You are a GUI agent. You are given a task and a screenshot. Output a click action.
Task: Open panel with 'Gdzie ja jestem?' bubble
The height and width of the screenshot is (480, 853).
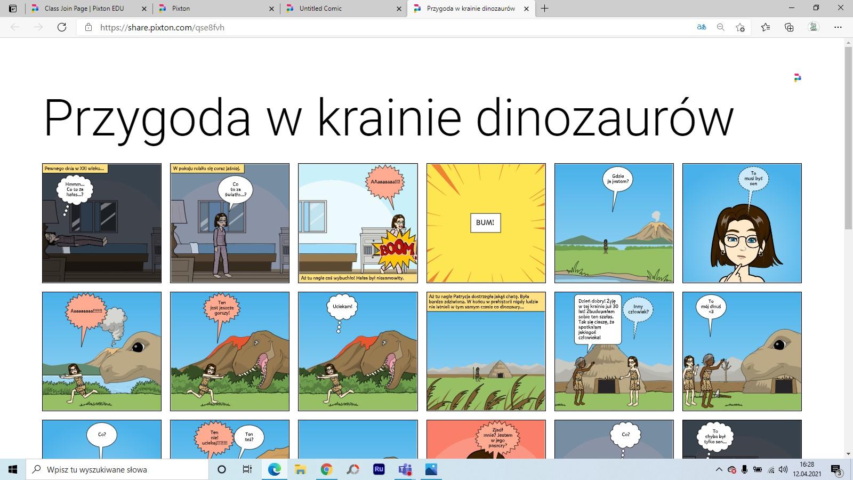pyautogui.click(x=614, y=223)
